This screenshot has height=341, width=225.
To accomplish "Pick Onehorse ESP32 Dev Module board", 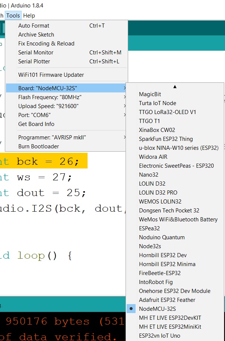I will coord(175,291).
